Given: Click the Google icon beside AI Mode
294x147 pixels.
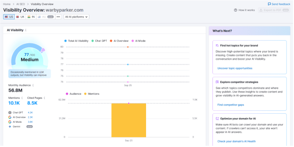Looking at the screenshot, I should coord(10,122).
